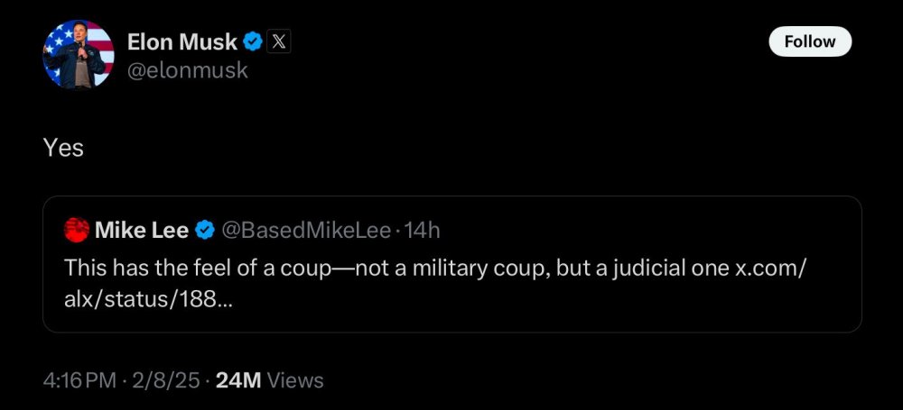Click Mike Lee's blue verified checkmark

coord(205,231)
